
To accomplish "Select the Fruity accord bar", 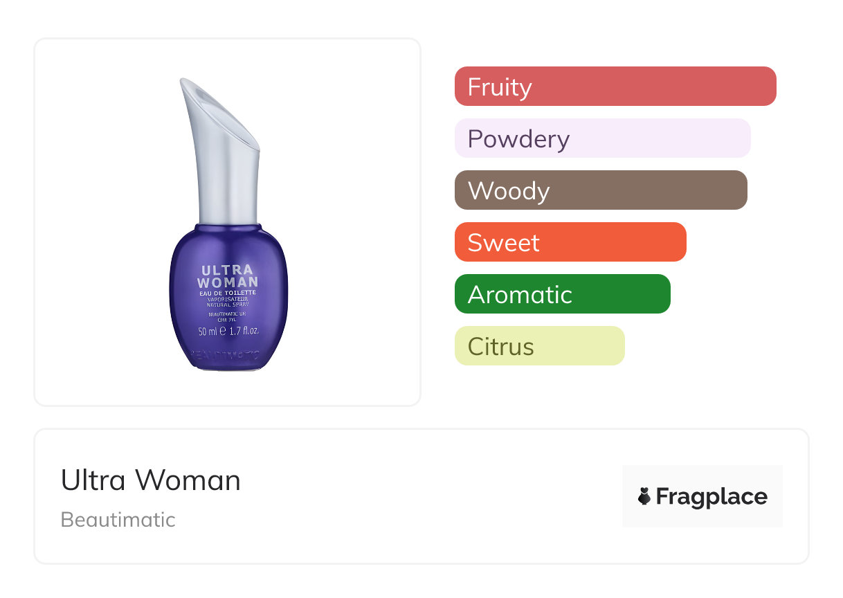I will click(x=615, y=87).
